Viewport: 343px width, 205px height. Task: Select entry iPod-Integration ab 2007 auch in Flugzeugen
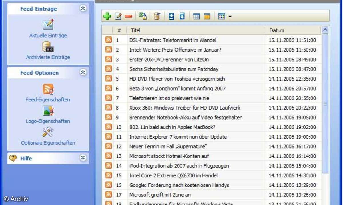(x=179, y=166)
